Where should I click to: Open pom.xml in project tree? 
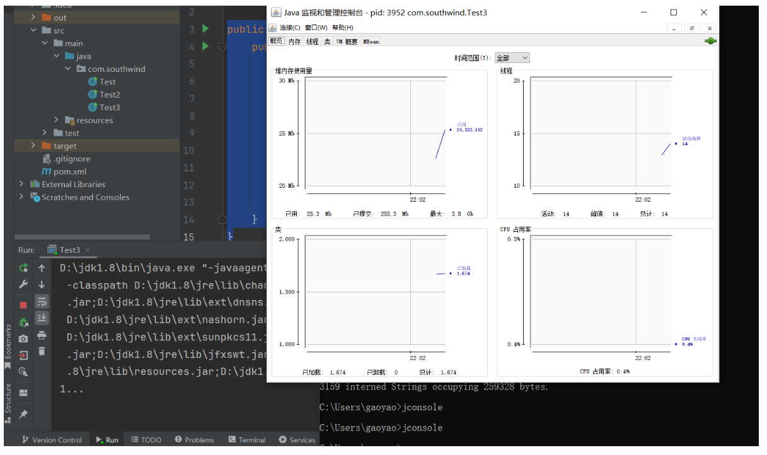64,171
